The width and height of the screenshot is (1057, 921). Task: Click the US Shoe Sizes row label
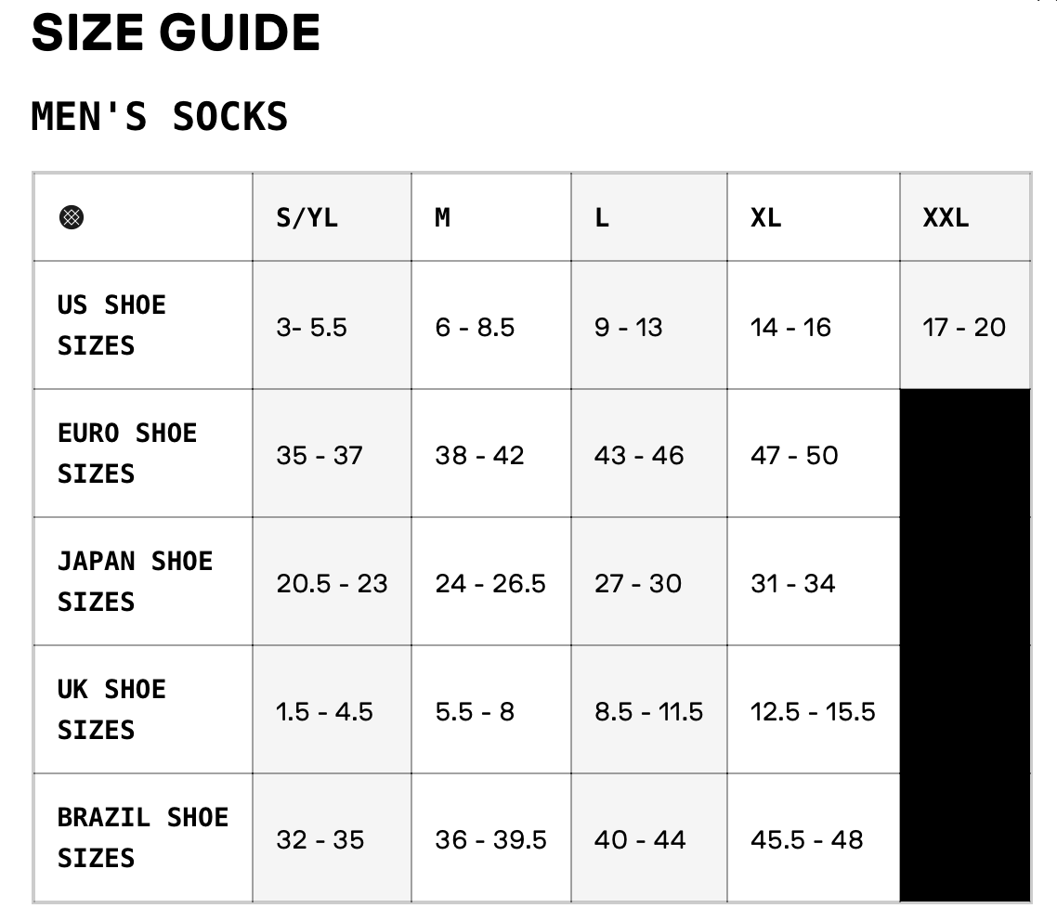111,325
